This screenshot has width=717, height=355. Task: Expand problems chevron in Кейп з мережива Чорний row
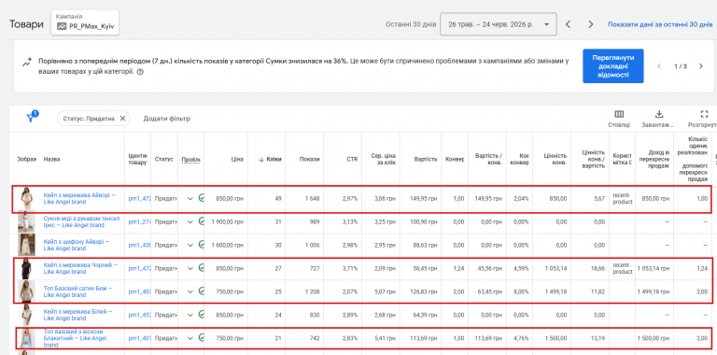pos(190,268)
